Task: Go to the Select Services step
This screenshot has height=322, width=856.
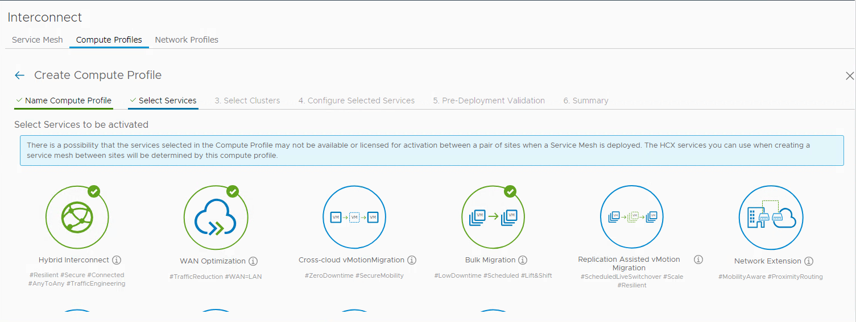Action: [163, 101]
